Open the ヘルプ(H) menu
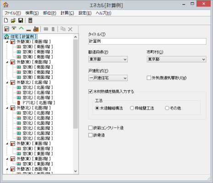This screenshot has height=183, width=213. (104, 13)
